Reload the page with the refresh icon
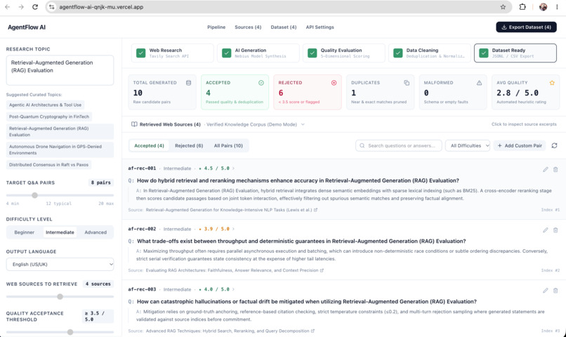566x337 pixels. (x=35, y=7)
